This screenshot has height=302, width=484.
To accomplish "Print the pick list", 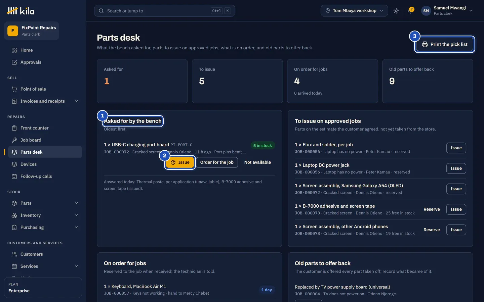I will click(445, 44).
